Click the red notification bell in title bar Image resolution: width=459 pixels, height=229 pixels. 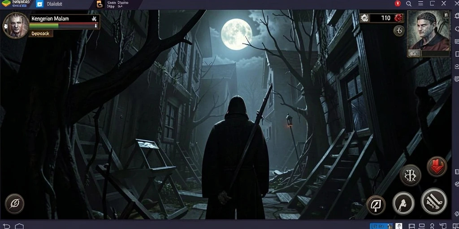tap(398, 4)
